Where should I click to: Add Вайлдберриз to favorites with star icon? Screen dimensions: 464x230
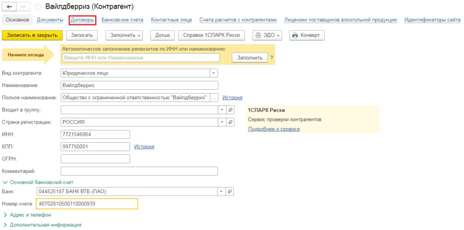tap(39, 7)
